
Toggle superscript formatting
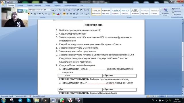[x=46, y=14]
